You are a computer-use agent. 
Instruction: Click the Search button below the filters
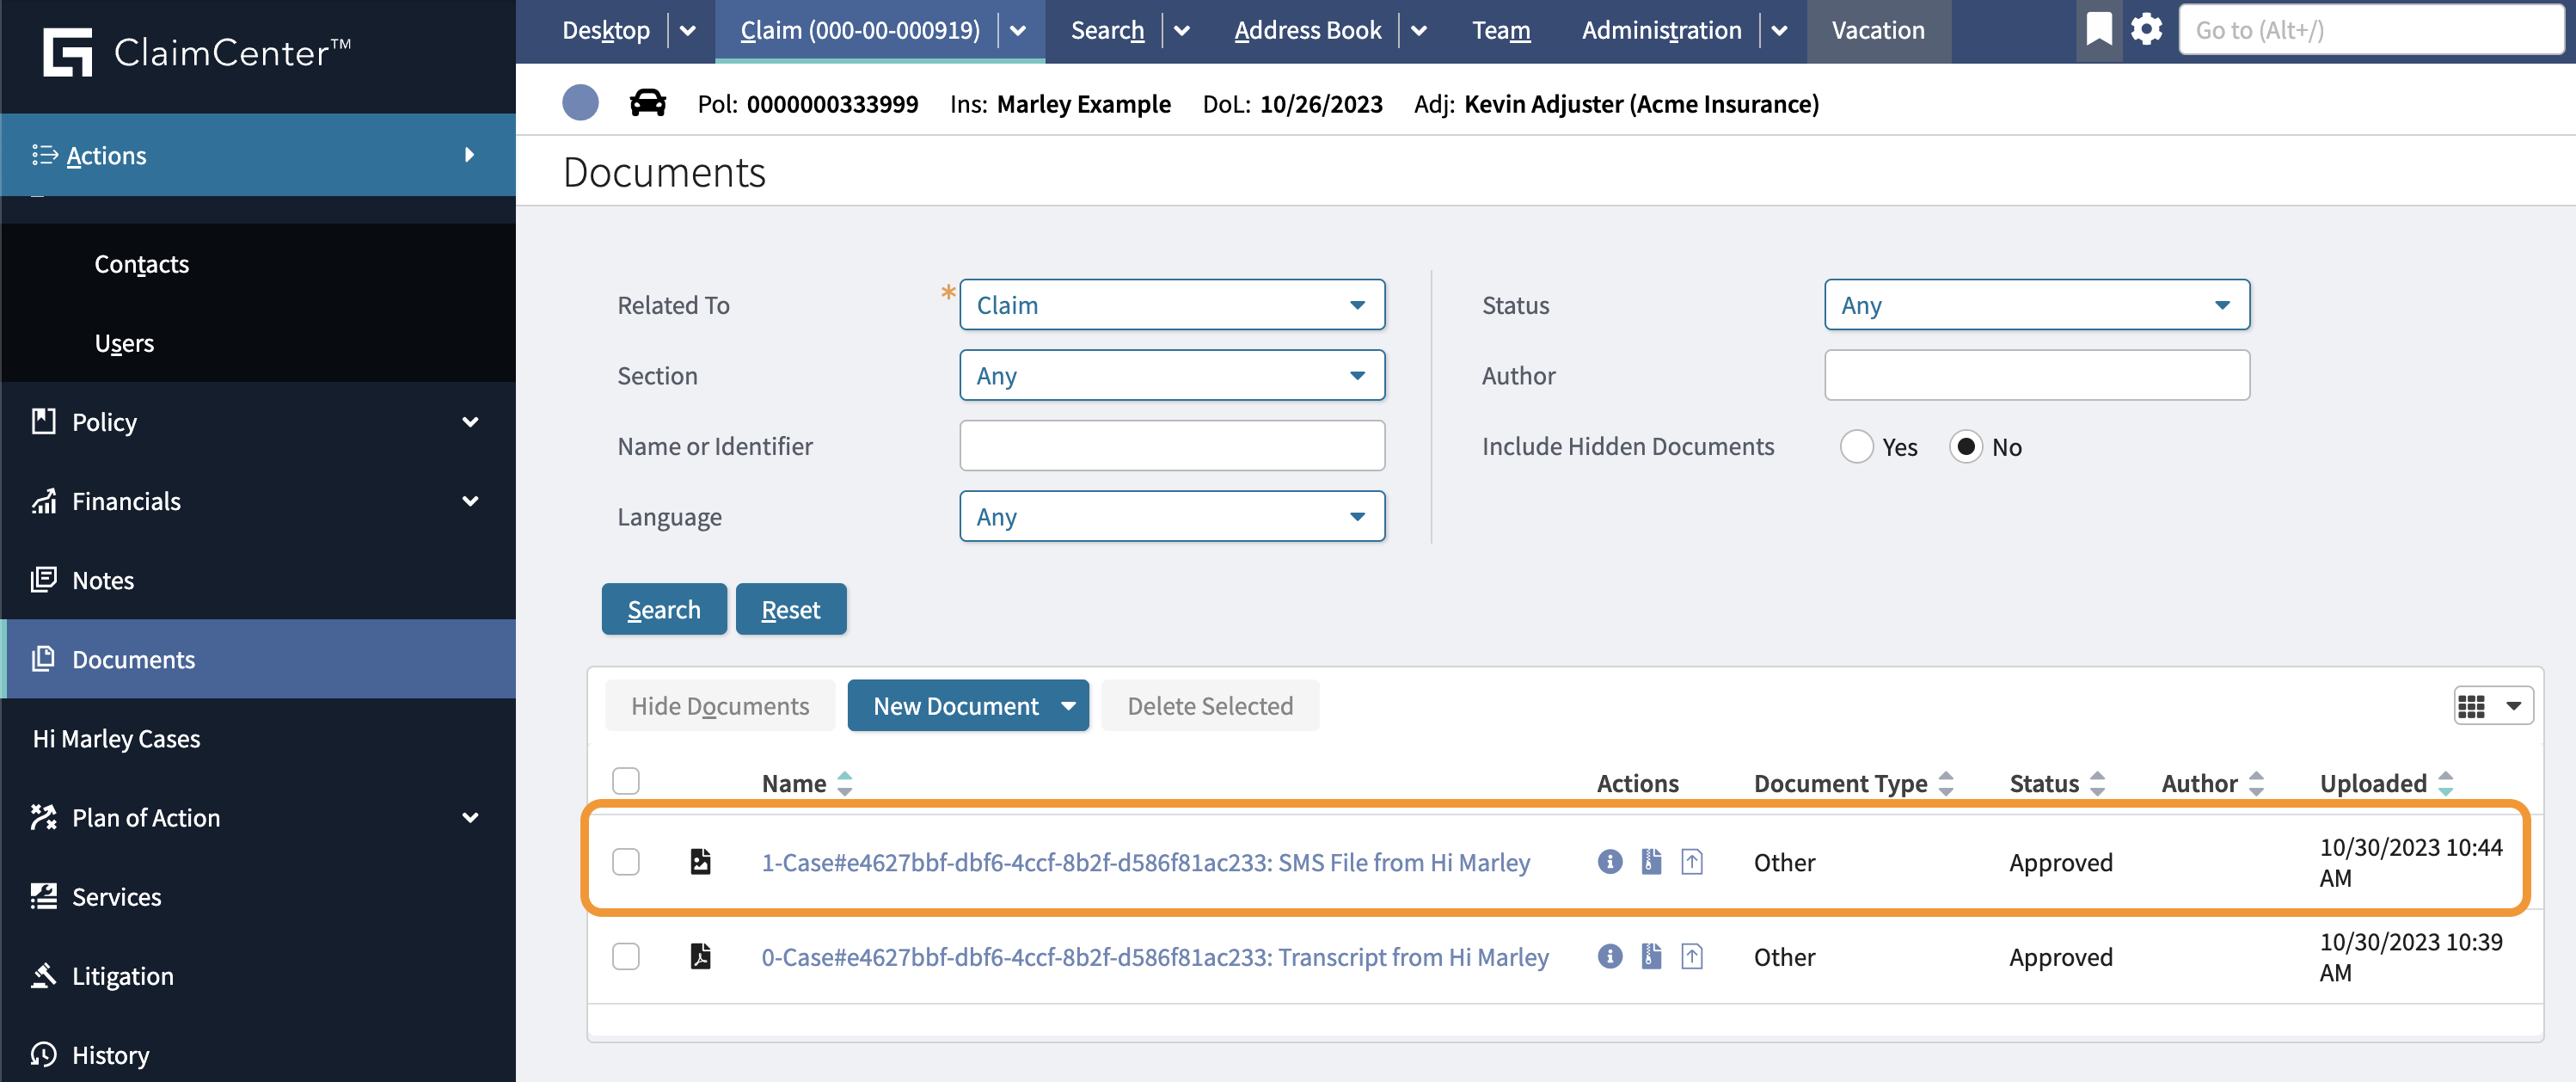tap(663, 609)
